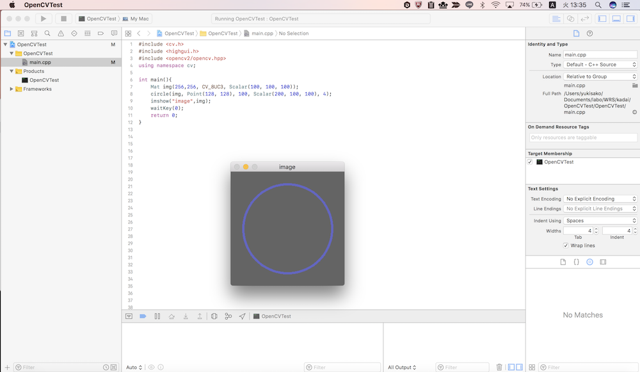This screenshot has width=640, height=372.
Task: Show the Quick Help inspector tab
Action: point(590,33)
